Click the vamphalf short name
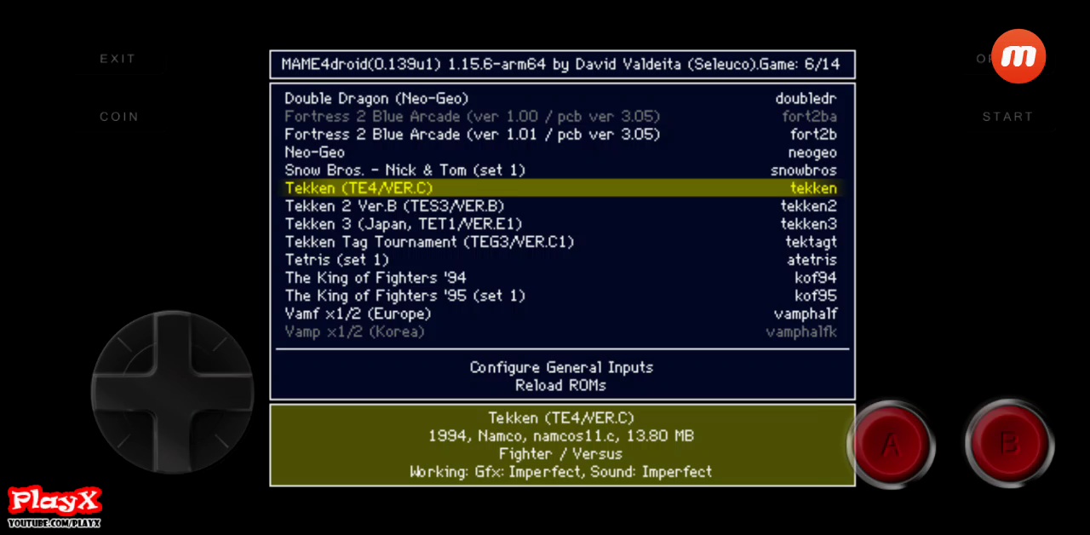This screenshot has width=1090, height=535. point(806,314)
